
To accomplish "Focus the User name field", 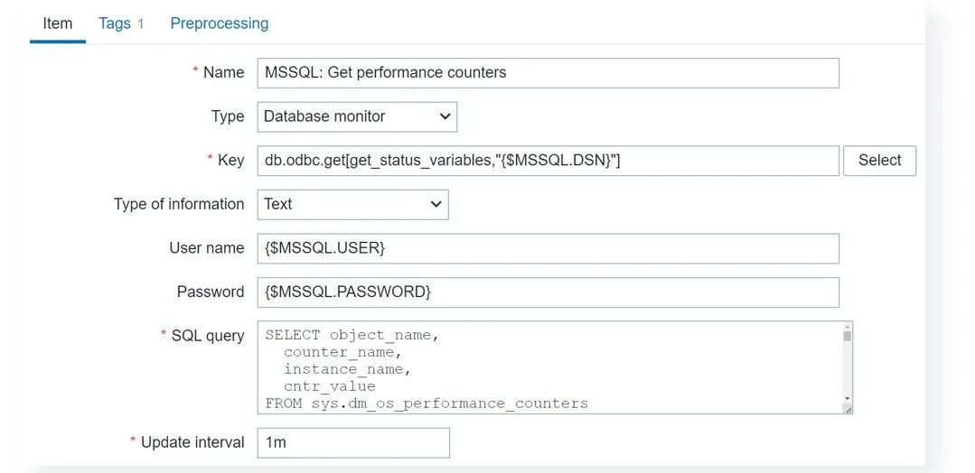I will pyautogui.click(x=548, y=248).
